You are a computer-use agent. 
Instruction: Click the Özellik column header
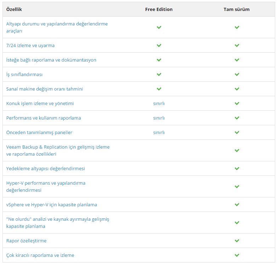point(14,10)
